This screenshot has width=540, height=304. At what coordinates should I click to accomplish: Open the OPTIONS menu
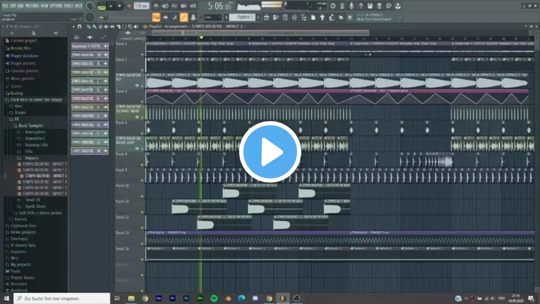[x=57, y=6]
